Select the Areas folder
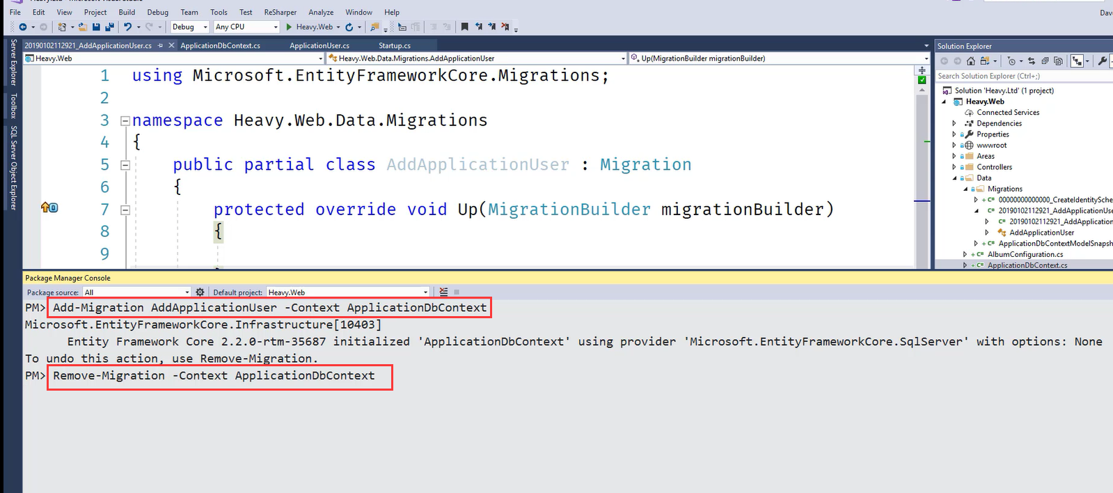This screenshot has height=493, width=1113. point(986,156)
